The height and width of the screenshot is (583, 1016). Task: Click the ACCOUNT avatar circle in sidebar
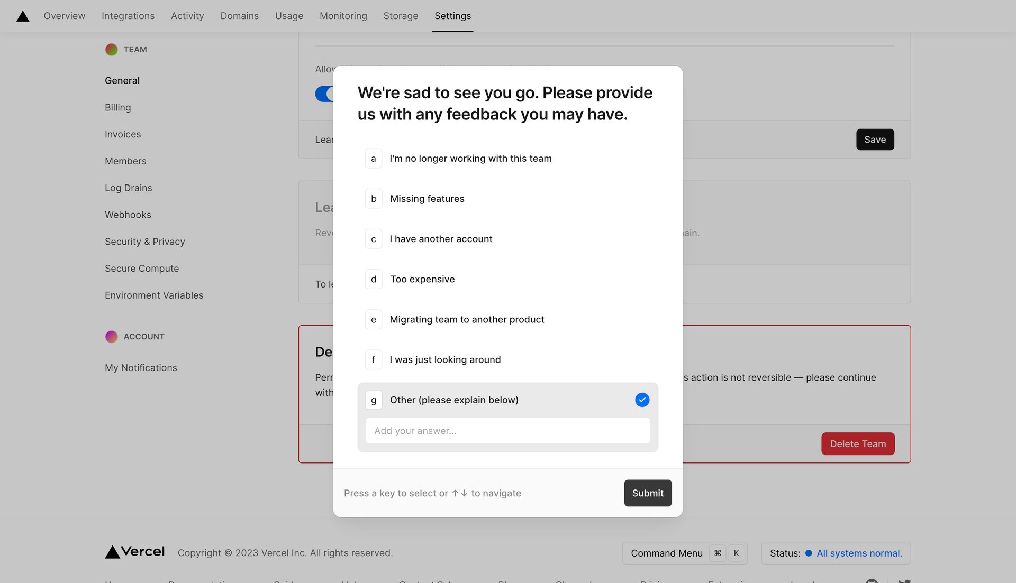click(111, 336)
